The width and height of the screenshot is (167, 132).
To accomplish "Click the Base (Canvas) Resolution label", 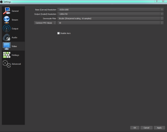I will pyautogui.click(x=46, y=10).
